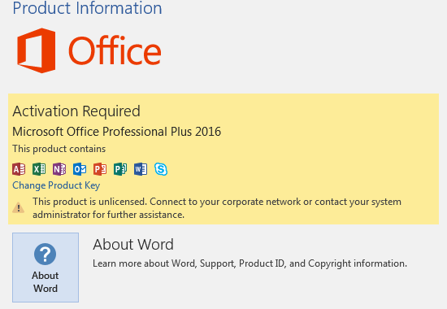Click the green Excel app icon
The image size is (447, 309).
click(39, 169)
